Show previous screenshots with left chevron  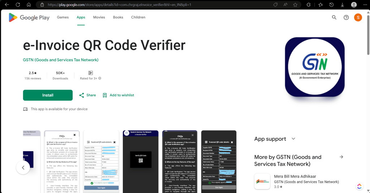pyautogui.click(x=23, y=167)
